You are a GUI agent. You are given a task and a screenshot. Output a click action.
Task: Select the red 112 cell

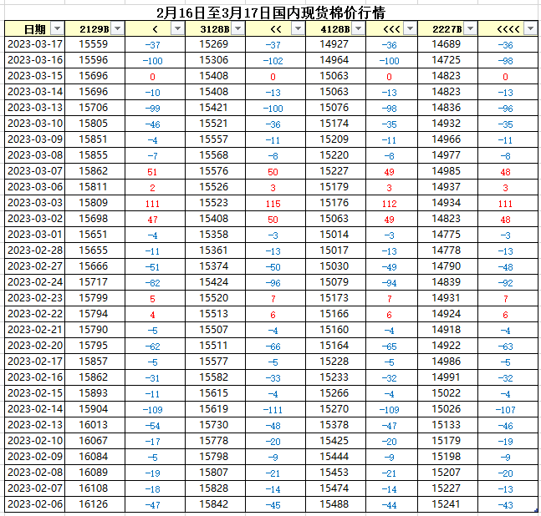[389, 204]
